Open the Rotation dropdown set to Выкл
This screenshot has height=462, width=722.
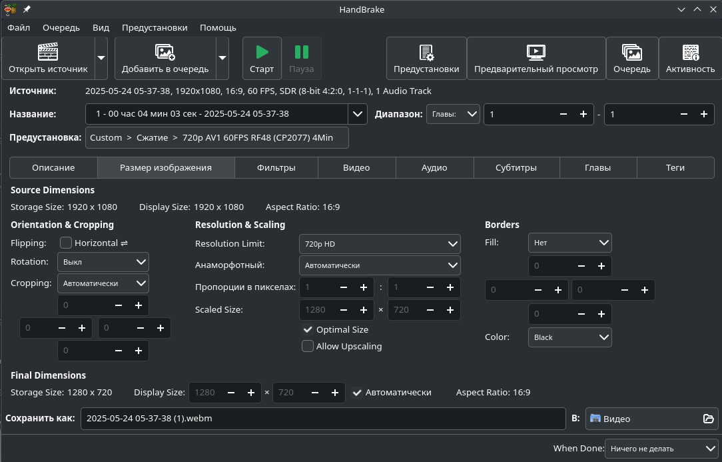coord(103,262)
